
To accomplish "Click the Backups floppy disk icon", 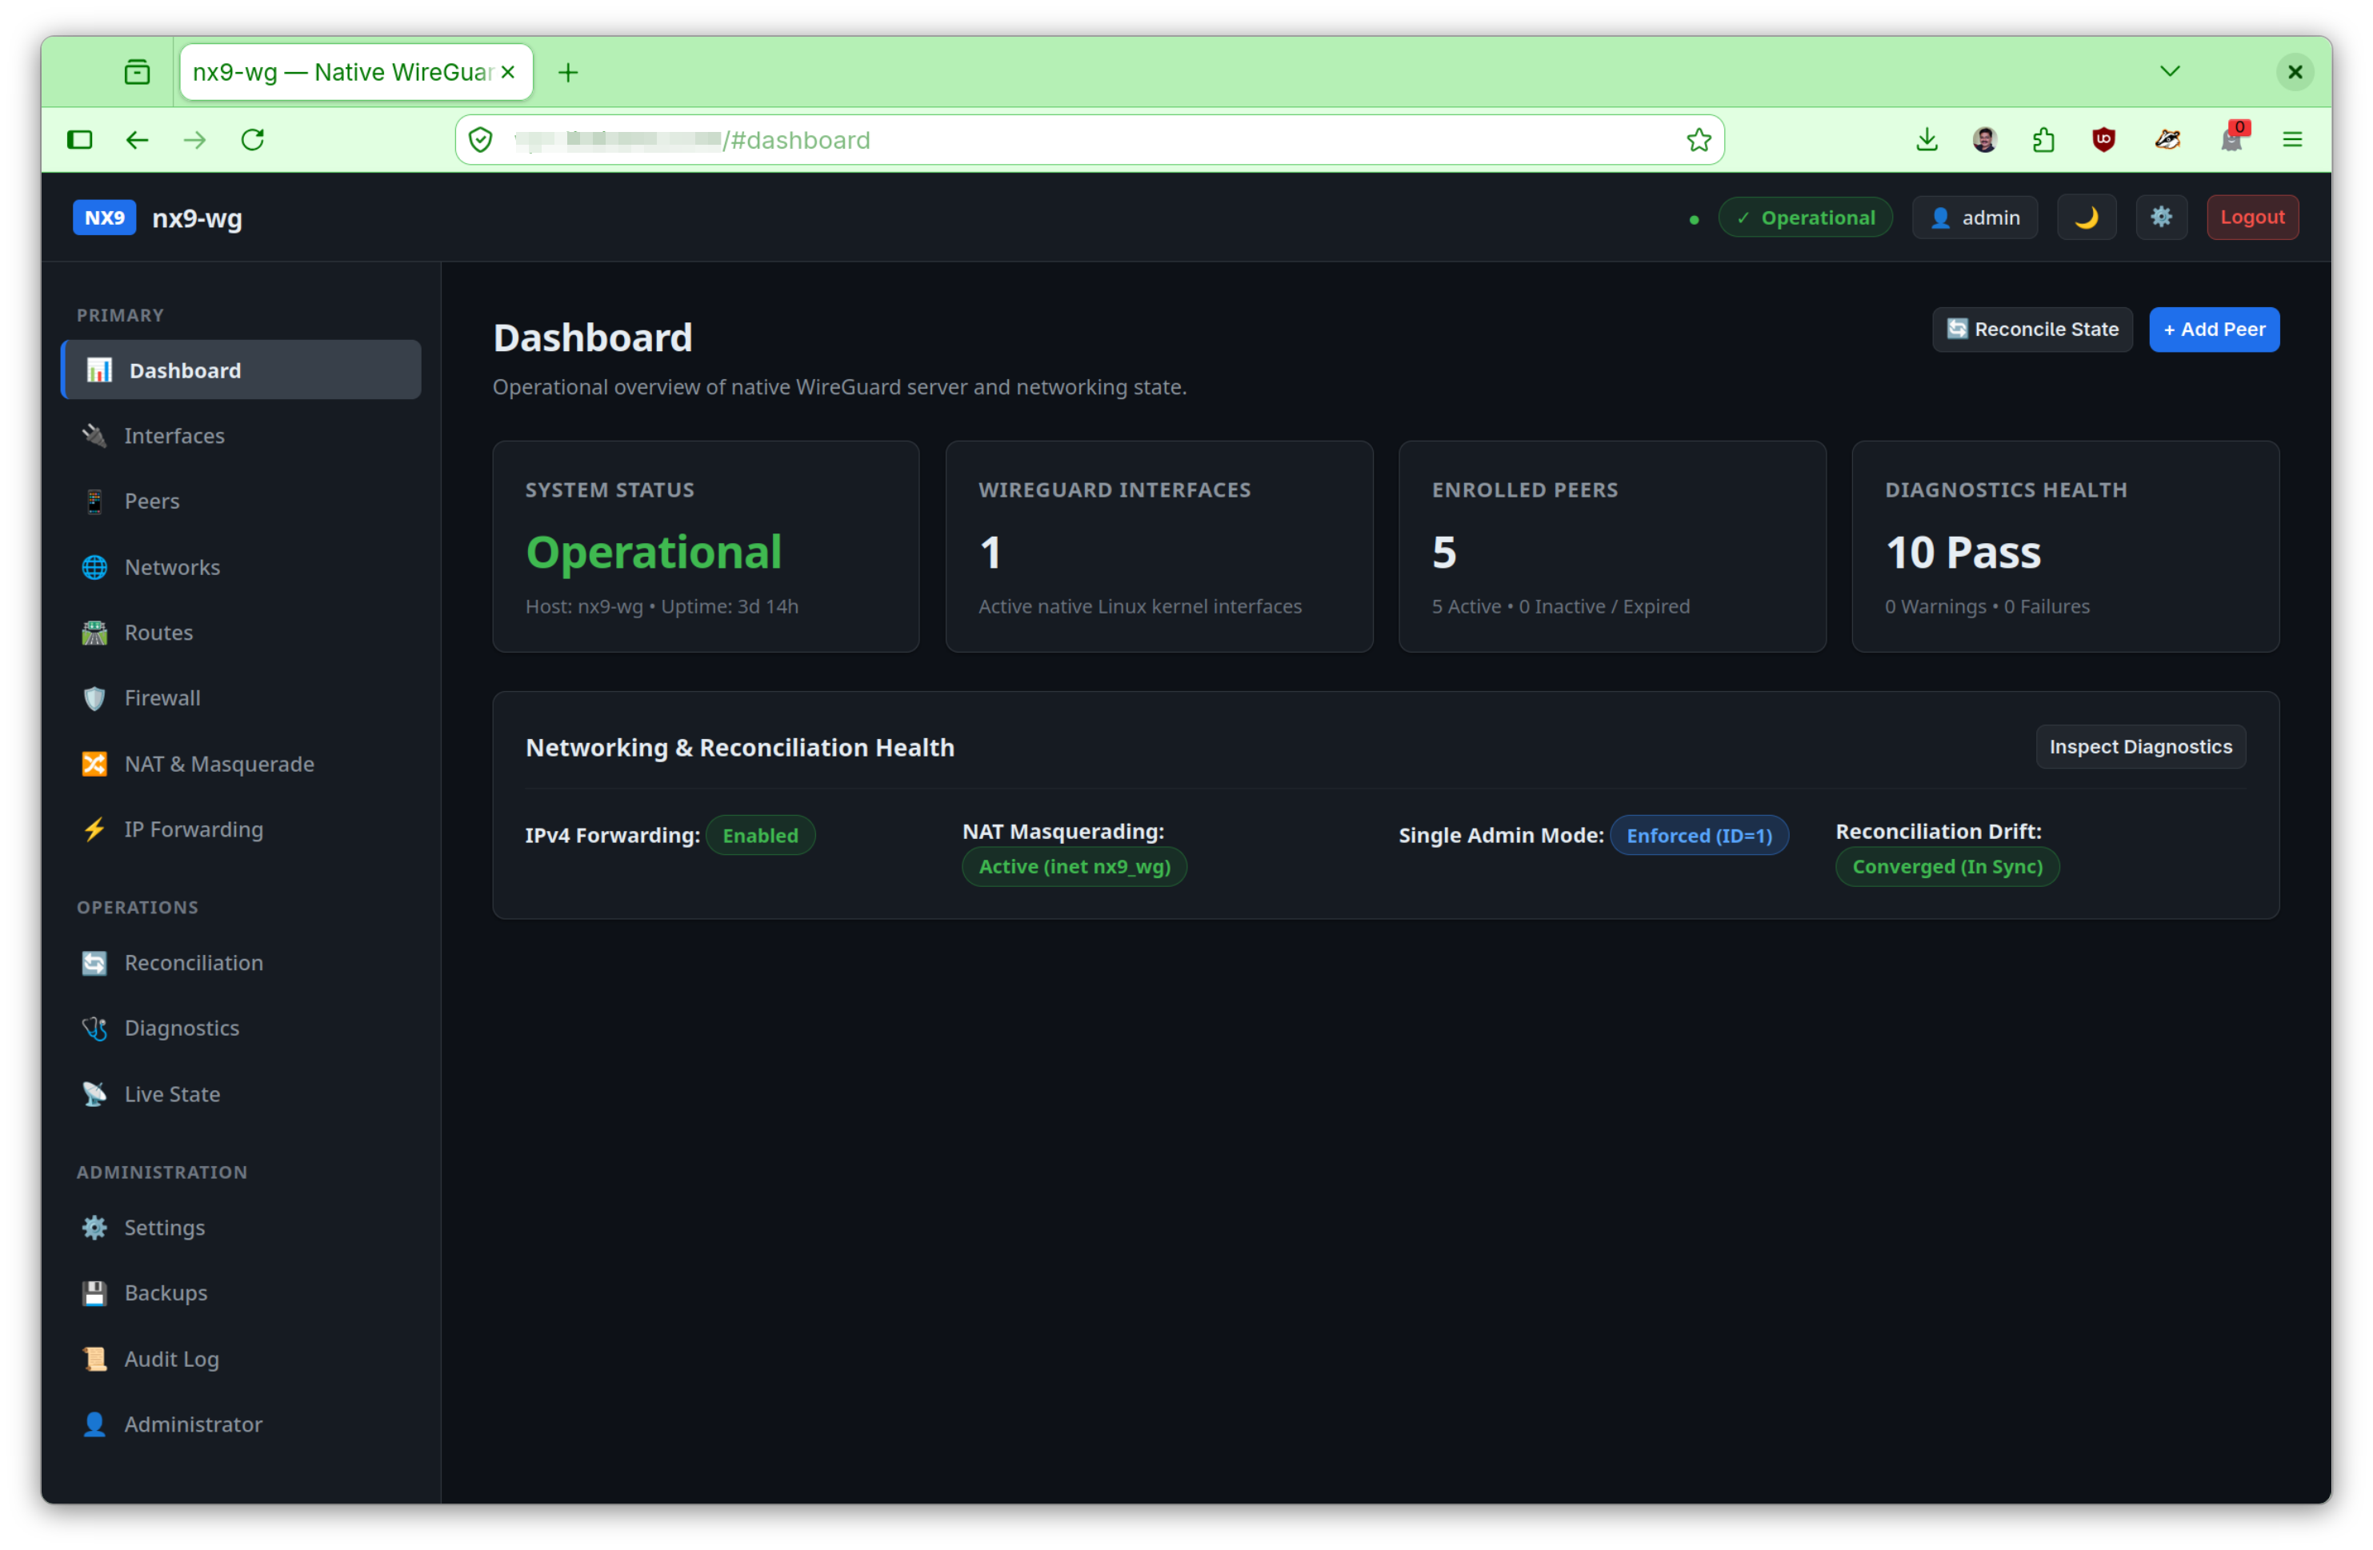I will [x=94, y=1292].
